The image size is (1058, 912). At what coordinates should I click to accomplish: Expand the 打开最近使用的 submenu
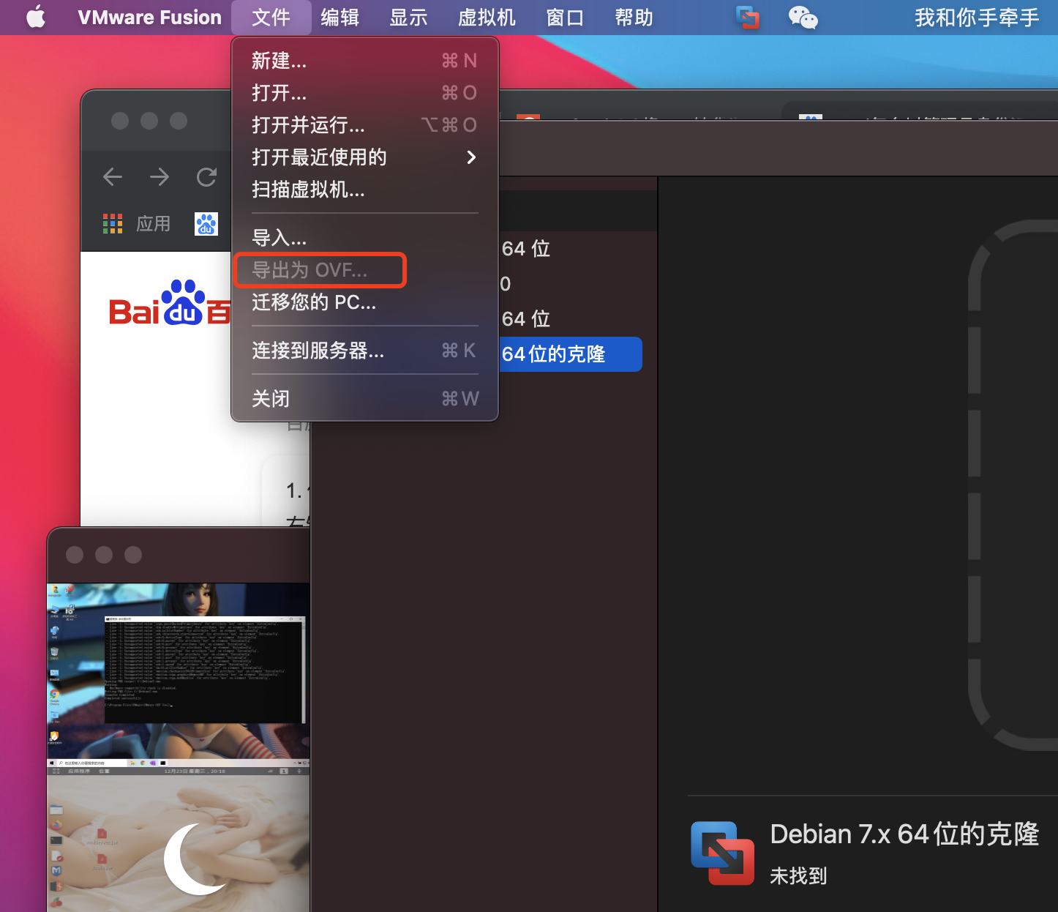click(x=320, y=157)
